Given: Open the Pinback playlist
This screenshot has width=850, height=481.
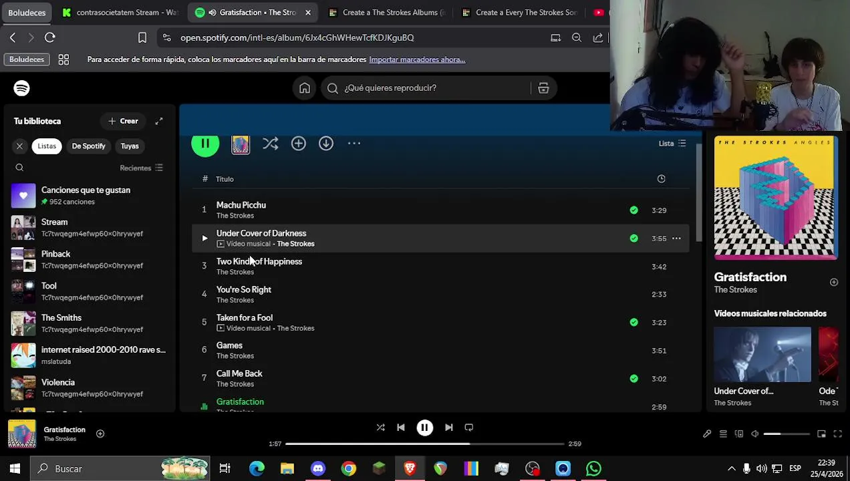Looking at the screenshot, I should (88, 260).
